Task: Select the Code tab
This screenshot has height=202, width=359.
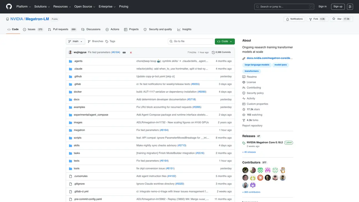Action: tap(13, 29)
